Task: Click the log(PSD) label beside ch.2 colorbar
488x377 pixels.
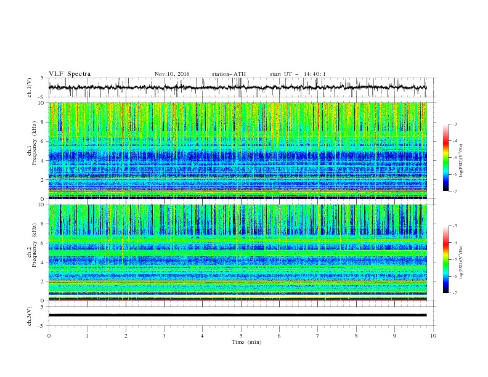Action: pos(462,262)
